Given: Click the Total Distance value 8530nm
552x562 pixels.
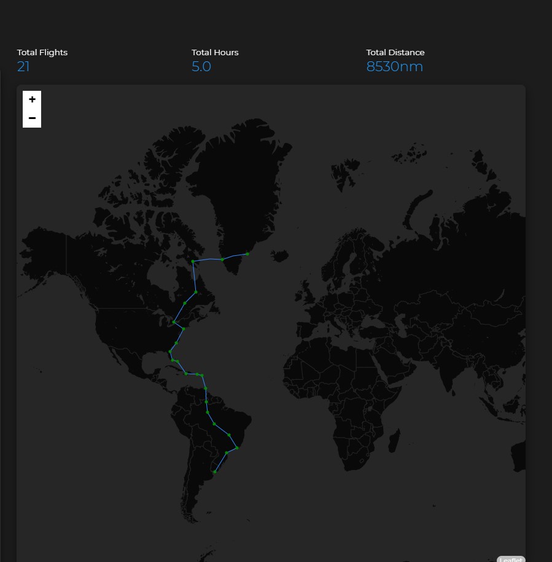Looking at the screenshot, I should pos(394,67).
